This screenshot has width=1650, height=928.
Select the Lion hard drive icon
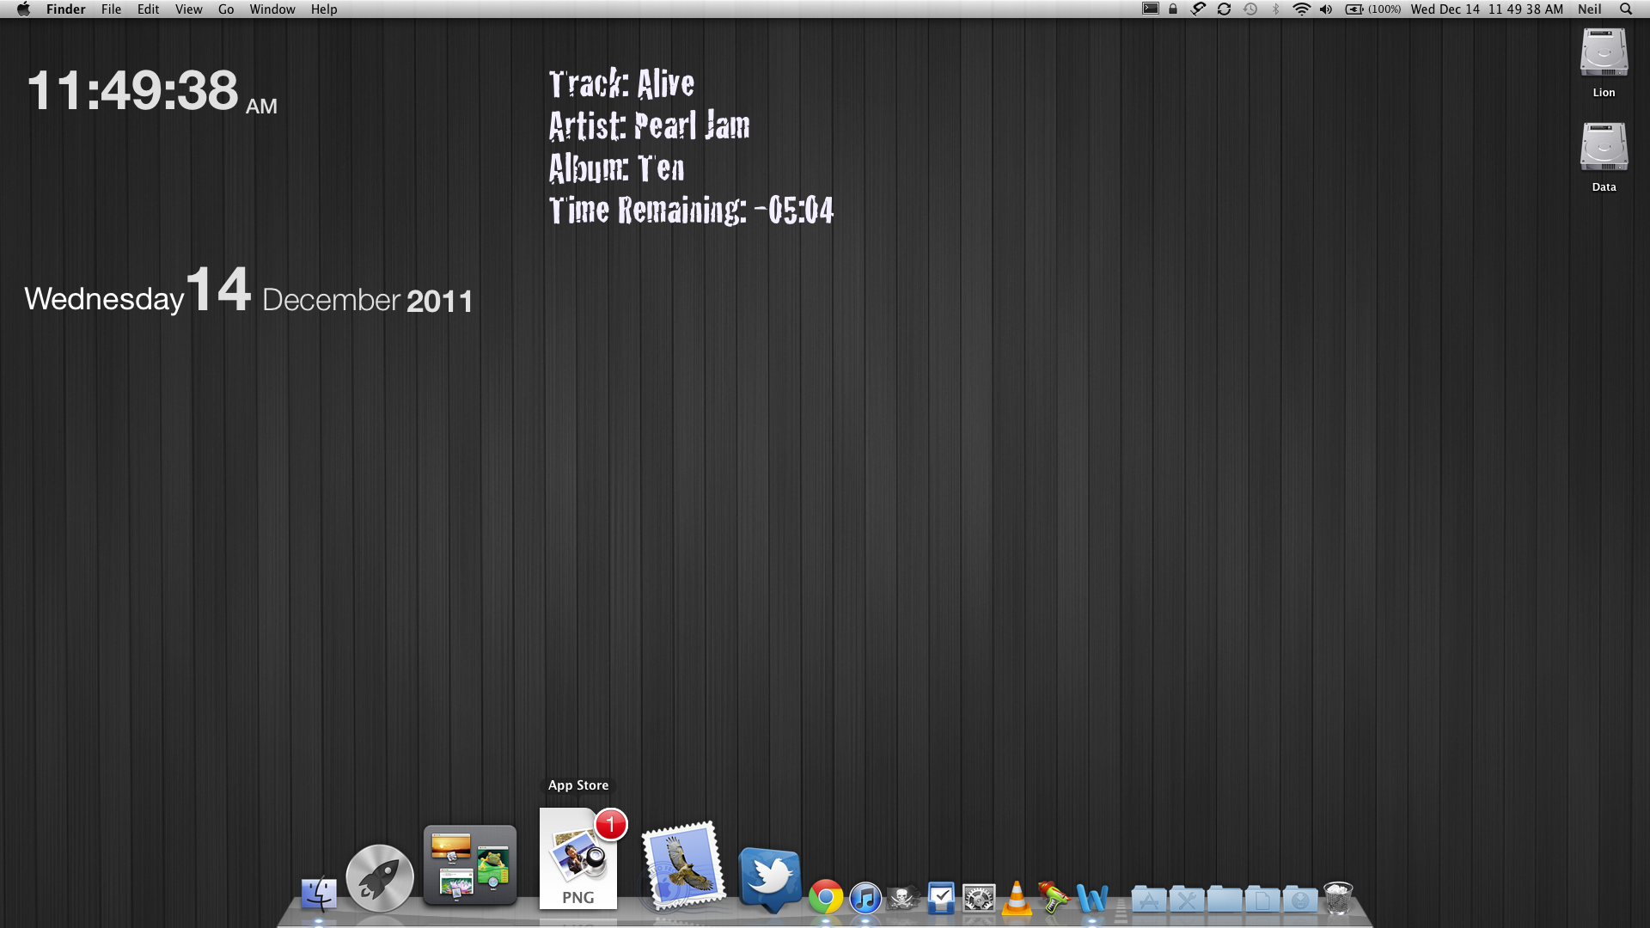[x=1604, y=54]
